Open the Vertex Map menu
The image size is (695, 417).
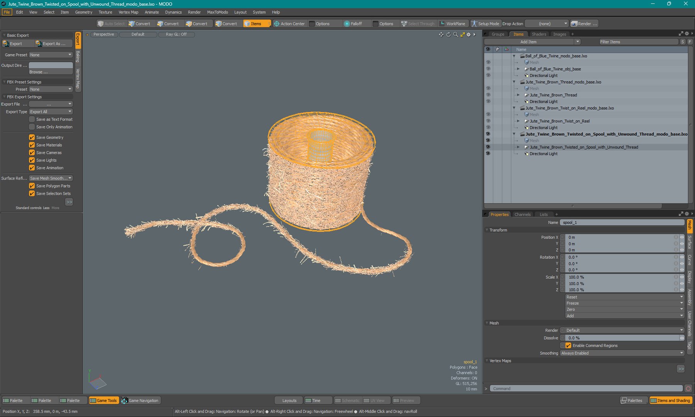pyautogui.click(x=128, y=12)
